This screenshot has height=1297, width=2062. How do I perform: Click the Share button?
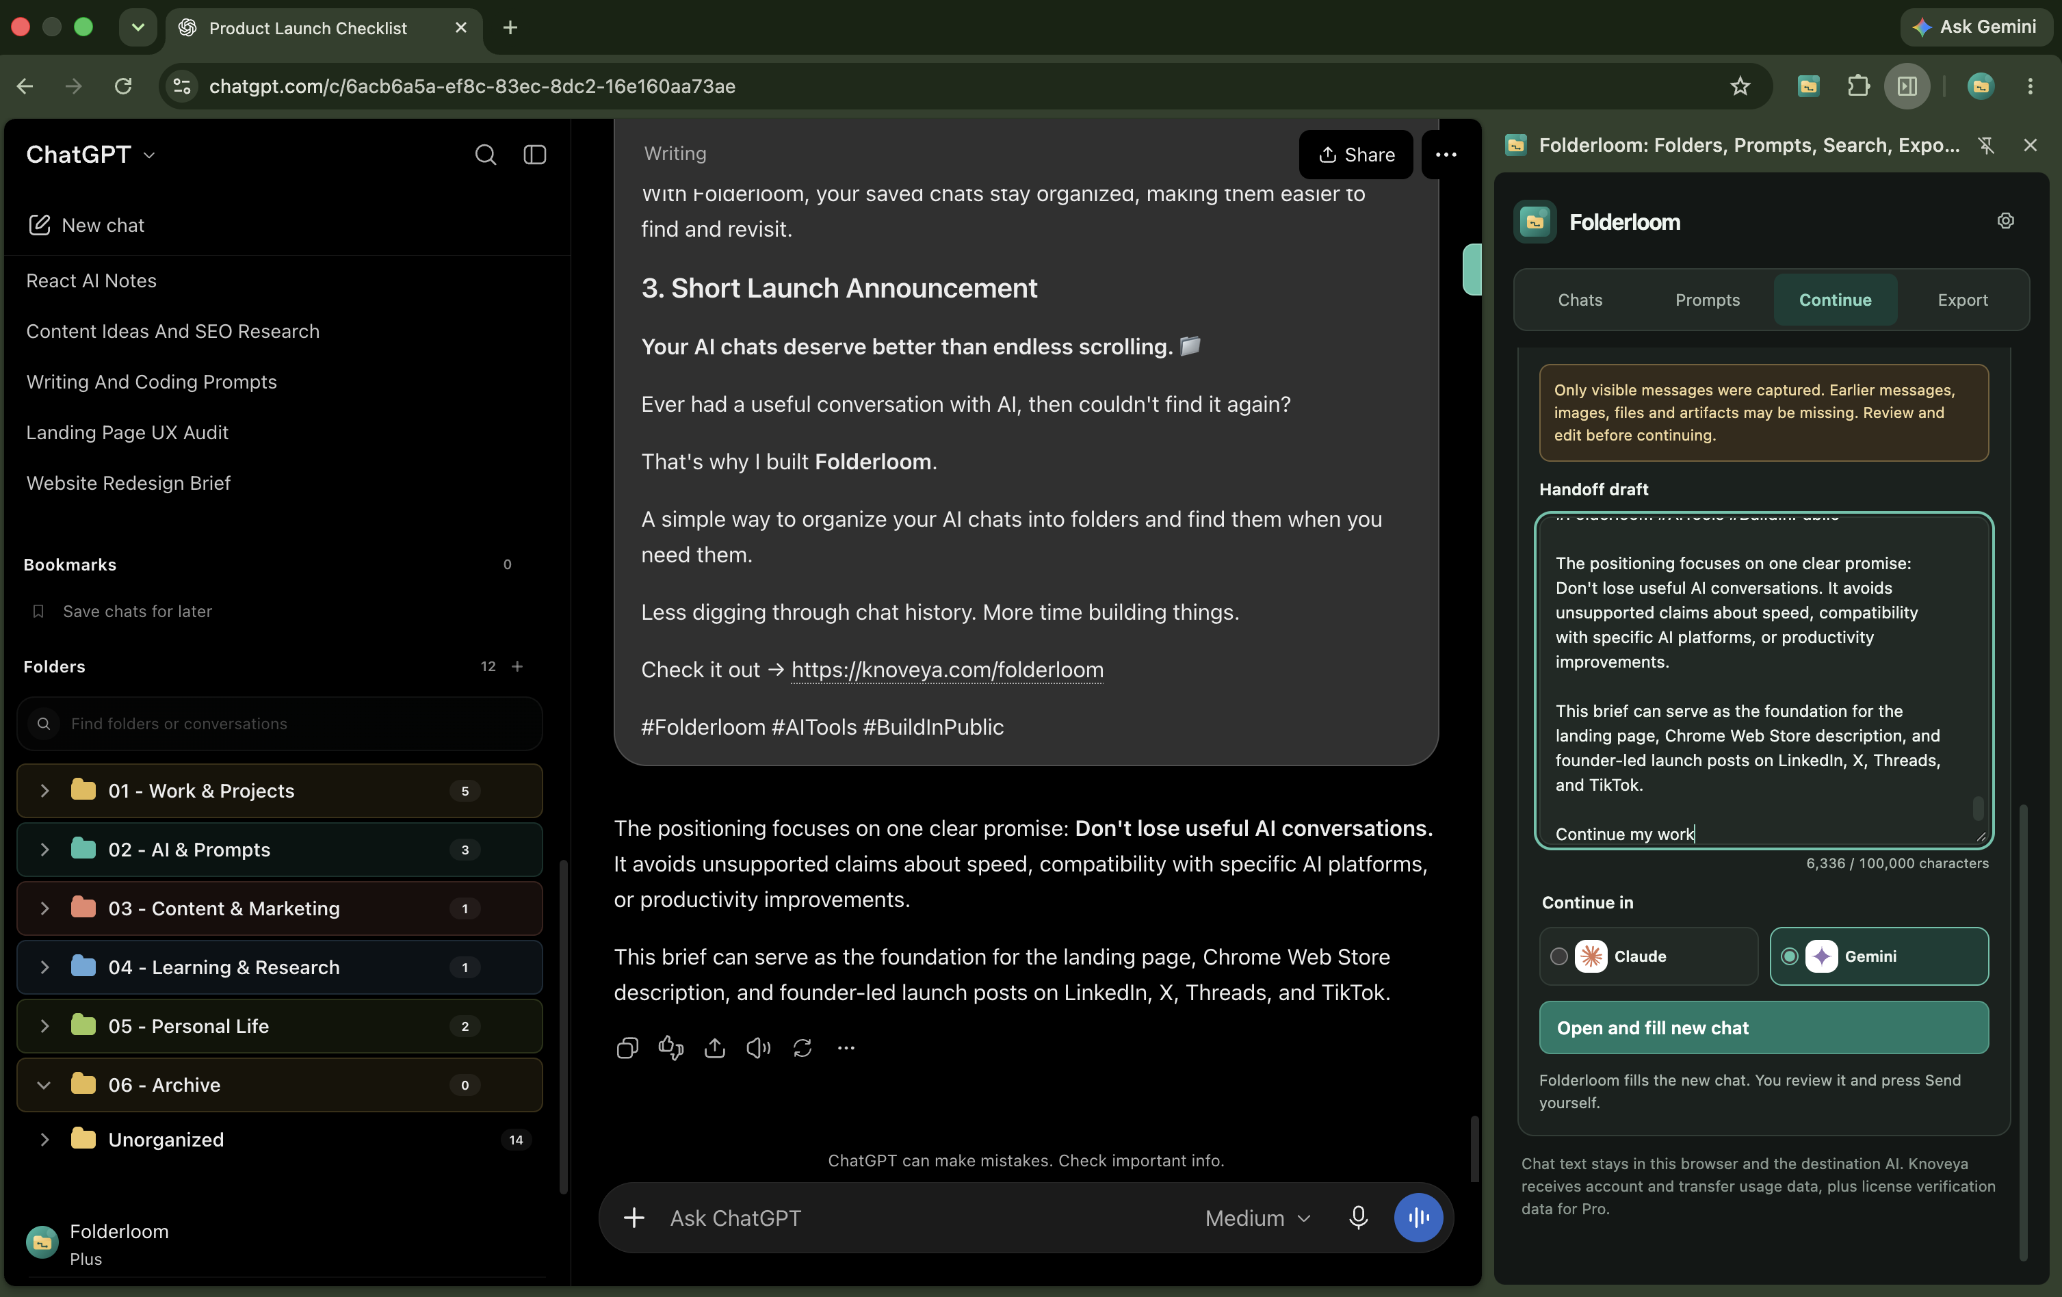pyautogui.click(x=1355, y=155)
